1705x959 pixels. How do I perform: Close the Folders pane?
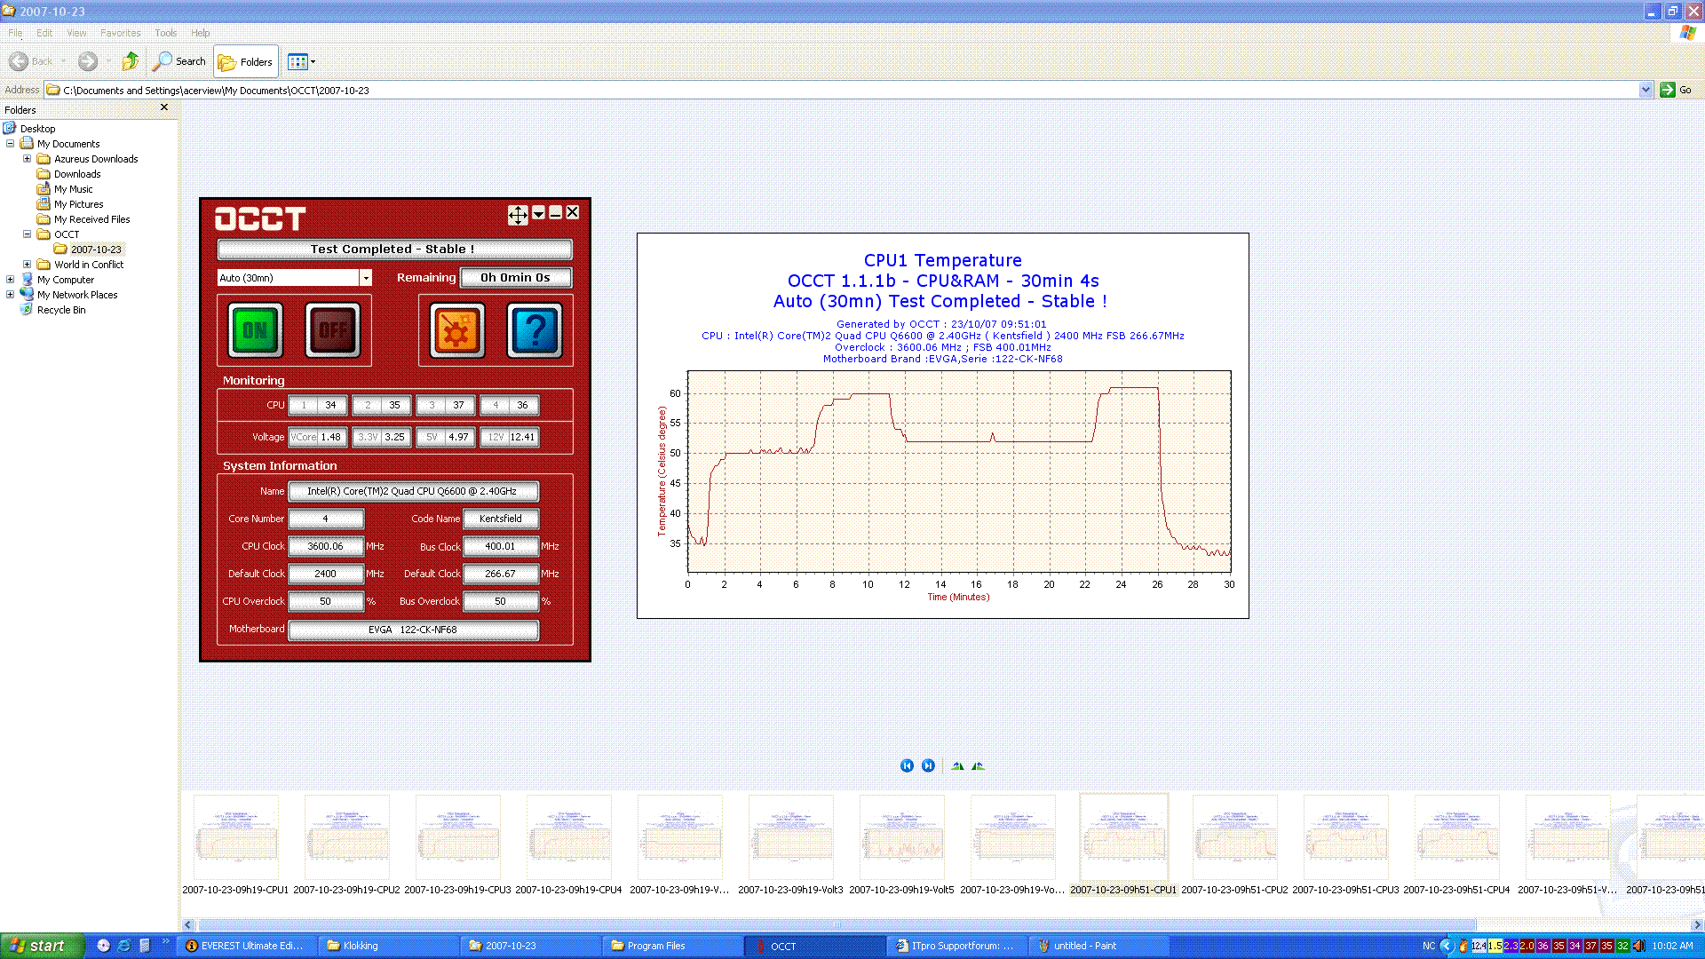(164, 107)
